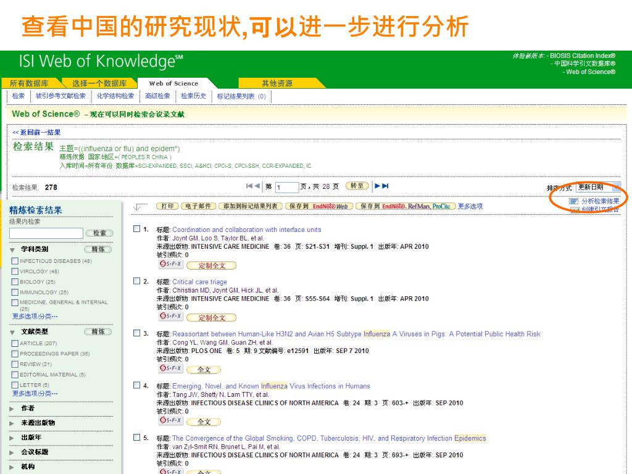Click 添加到标记结果列表 button
632x474 pixels.
tap(251, 206)
